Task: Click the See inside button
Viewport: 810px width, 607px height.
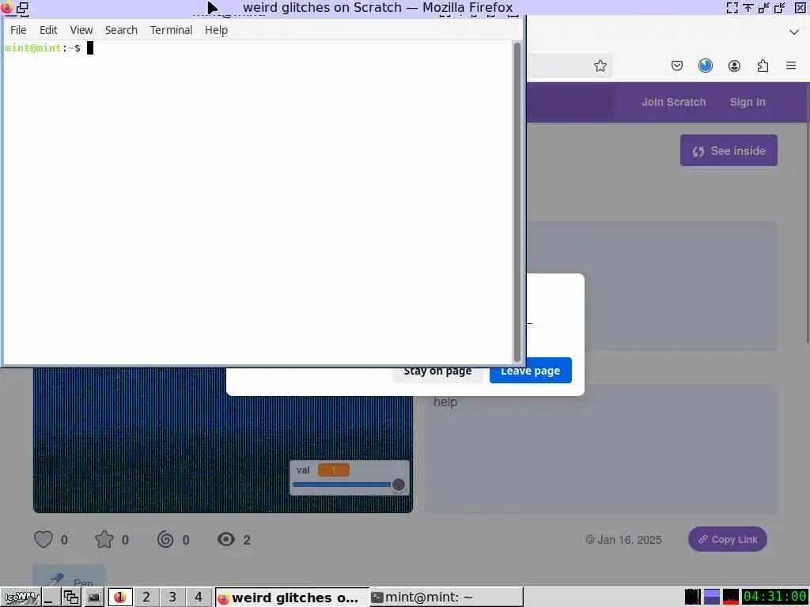Action: click(x=729, y=150)
